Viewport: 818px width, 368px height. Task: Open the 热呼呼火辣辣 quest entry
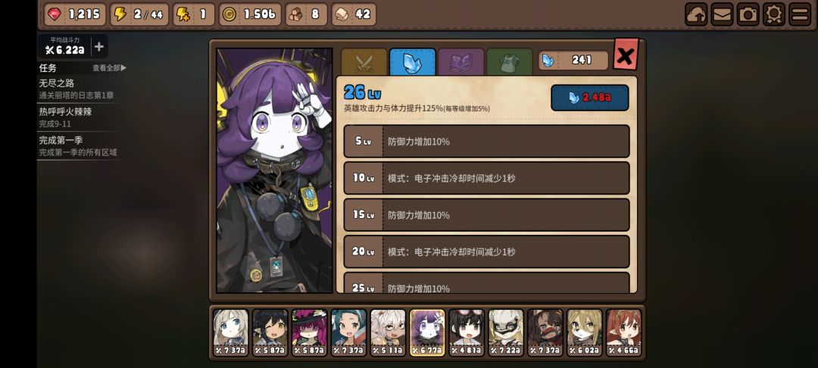[x=80, y=117]
